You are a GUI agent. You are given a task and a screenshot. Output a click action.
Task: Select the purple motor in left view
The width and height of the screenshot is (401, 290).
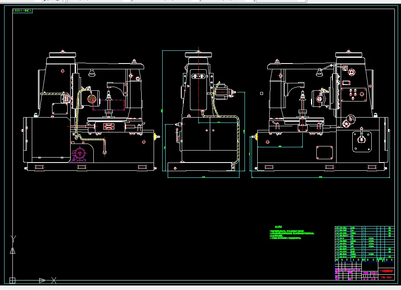(79, 154)
